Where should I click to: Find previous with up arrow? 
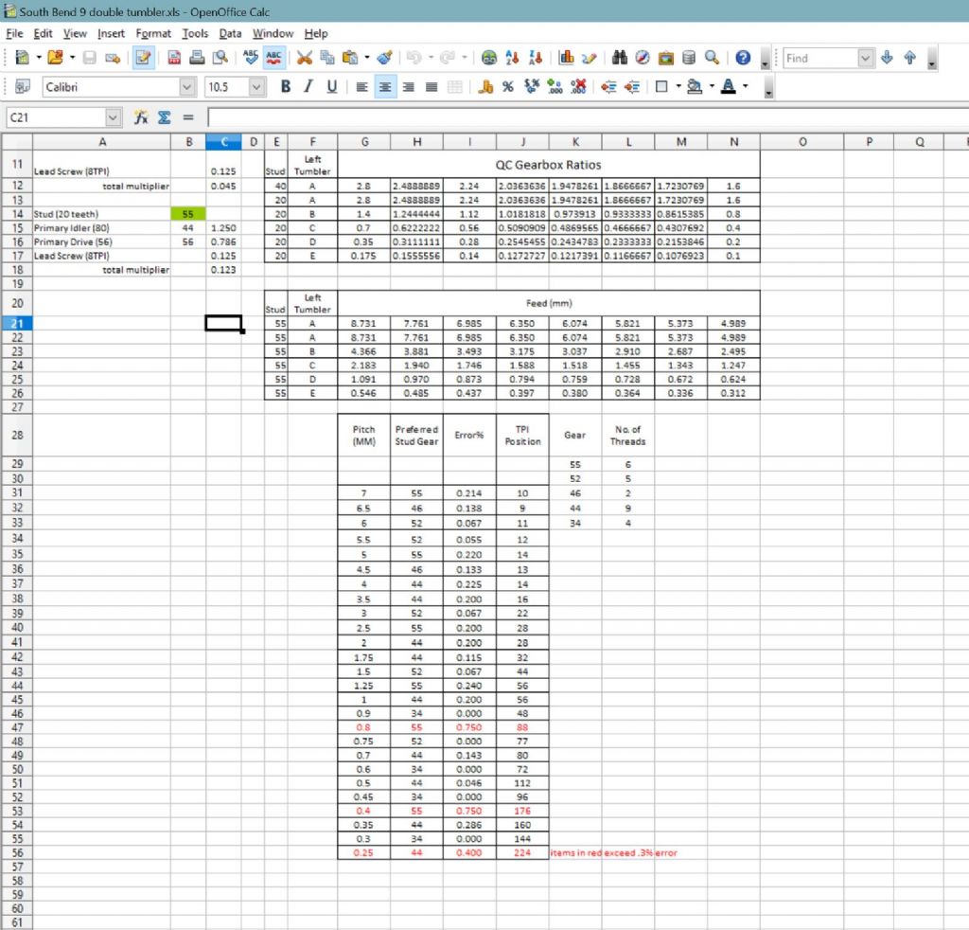click(909, 58)
